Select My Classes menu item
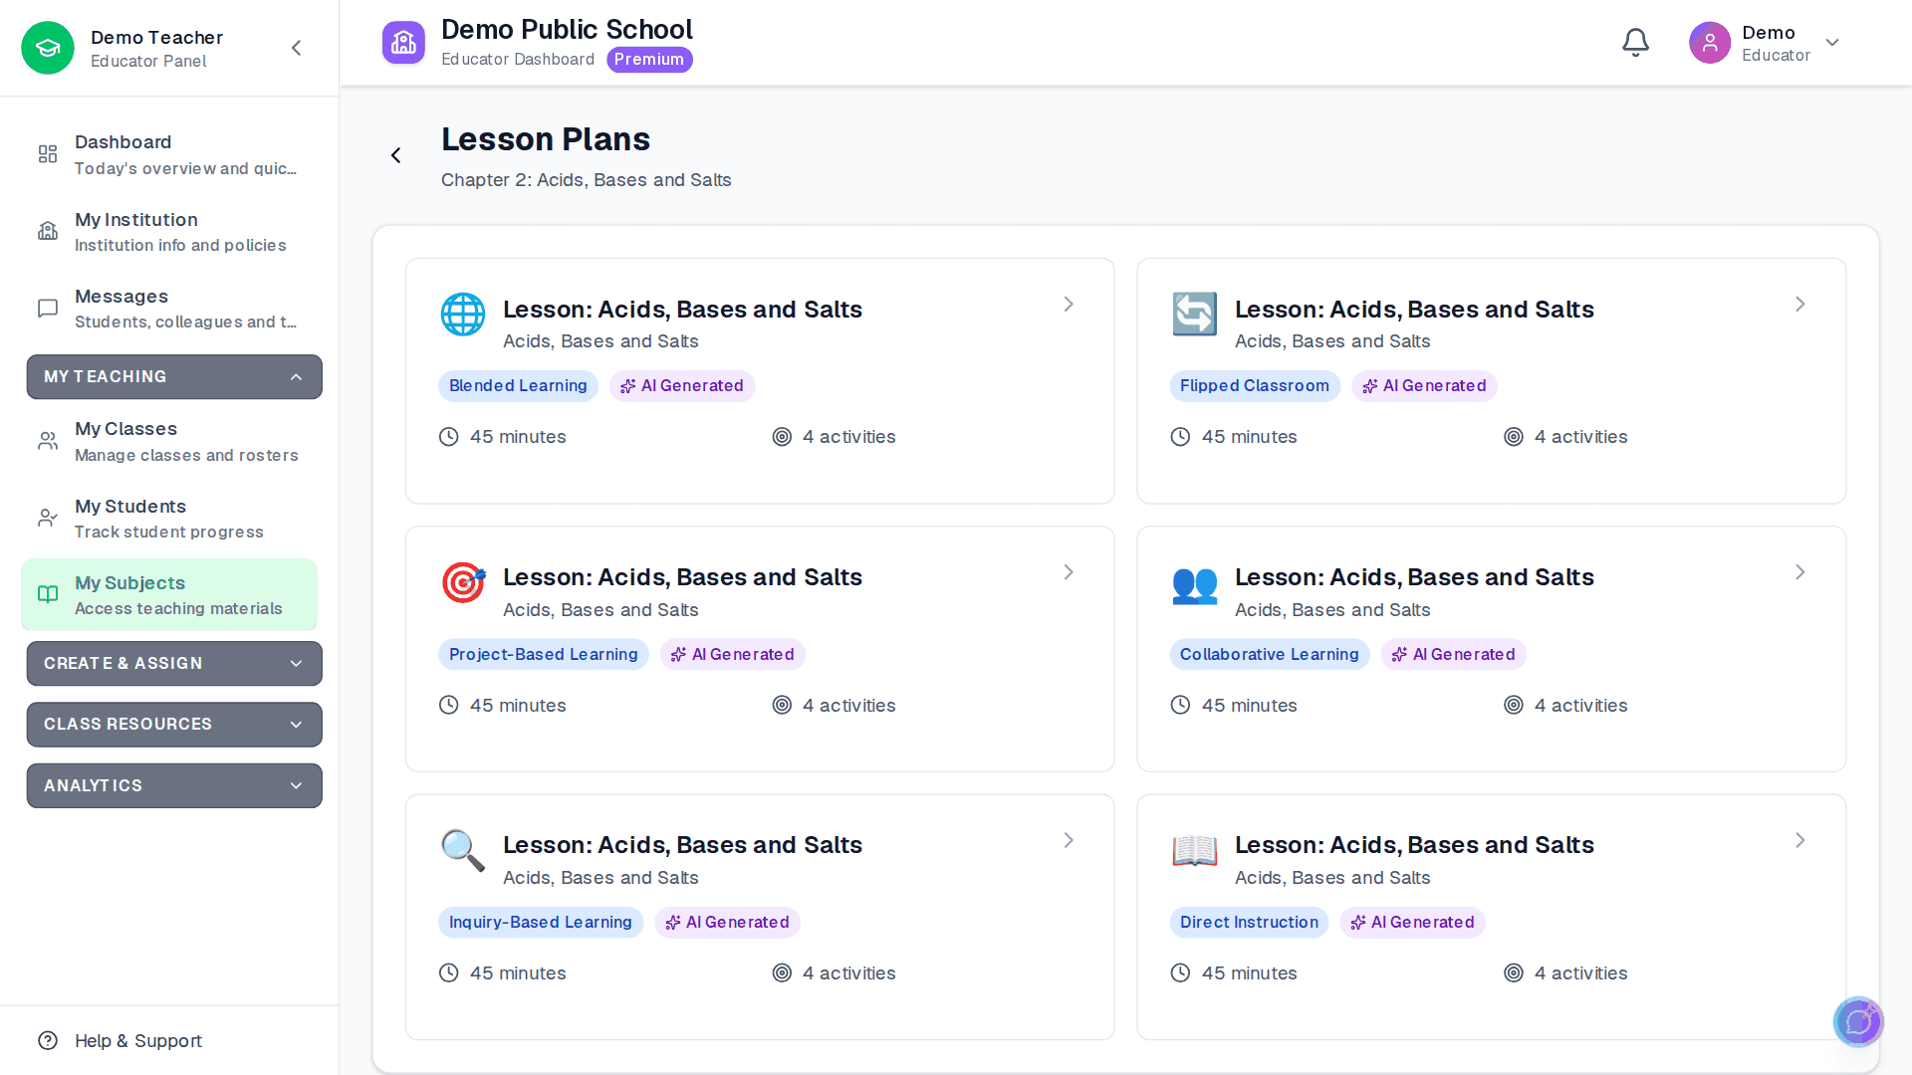The height and width of the screenshot is (1075, 1912). pos(169,441)
